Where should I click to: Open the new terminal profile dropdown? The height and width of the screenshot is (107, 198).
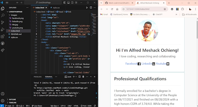76,77
